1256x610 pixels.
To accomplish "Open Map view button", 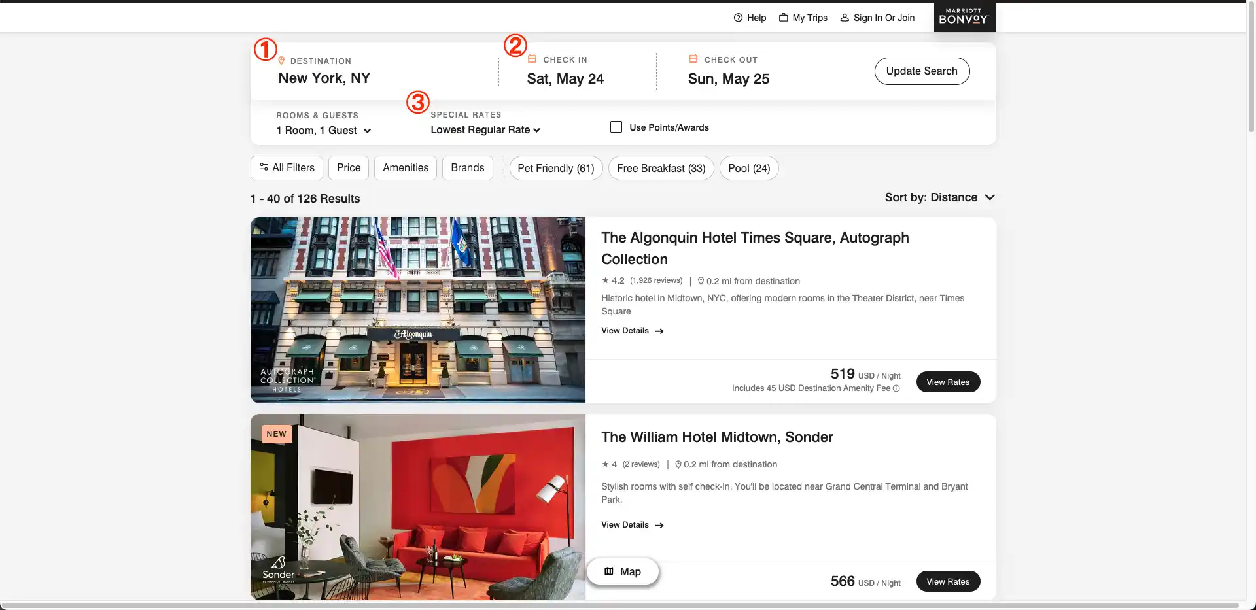I will click(623, 571).
